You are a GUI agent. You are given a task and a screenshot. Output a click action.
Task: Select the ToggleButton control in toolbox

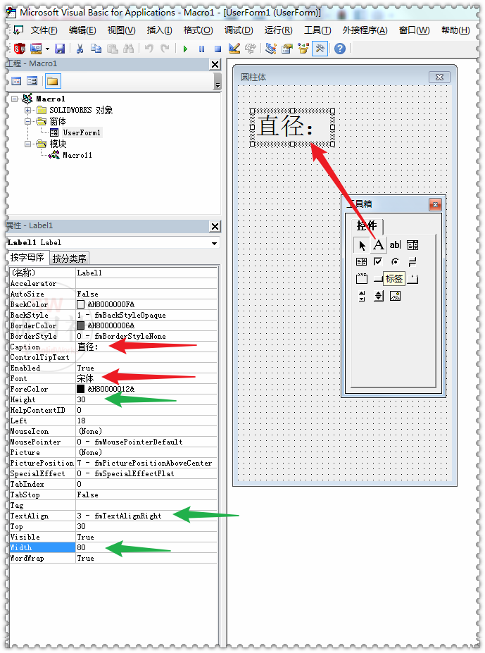point(412,261)
